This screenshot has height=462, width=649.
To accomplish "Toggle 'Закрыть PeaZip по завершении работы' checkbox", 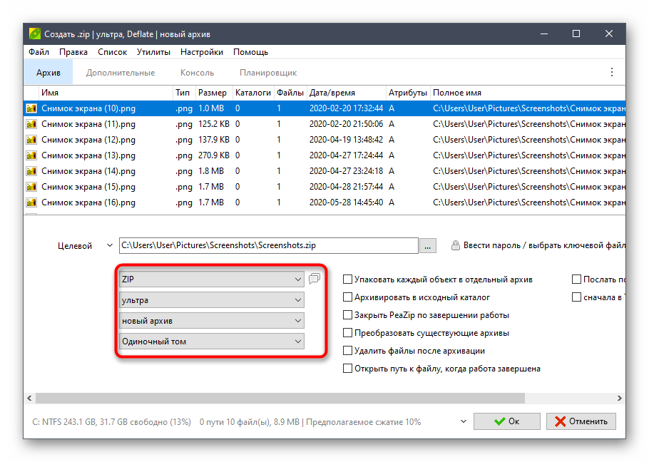I will pyautogui.click(x=348, y=315).
